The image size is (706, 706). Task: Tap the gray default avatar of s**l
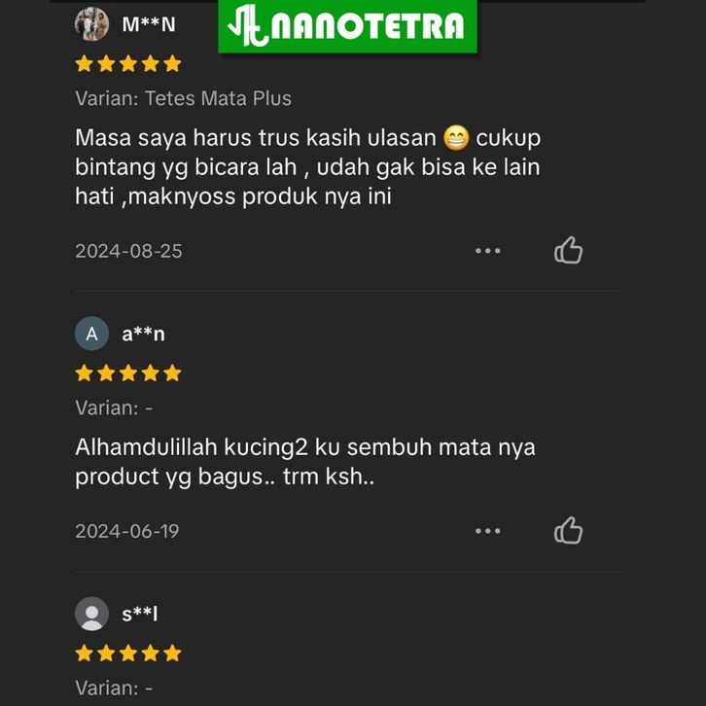coord(91,614)
